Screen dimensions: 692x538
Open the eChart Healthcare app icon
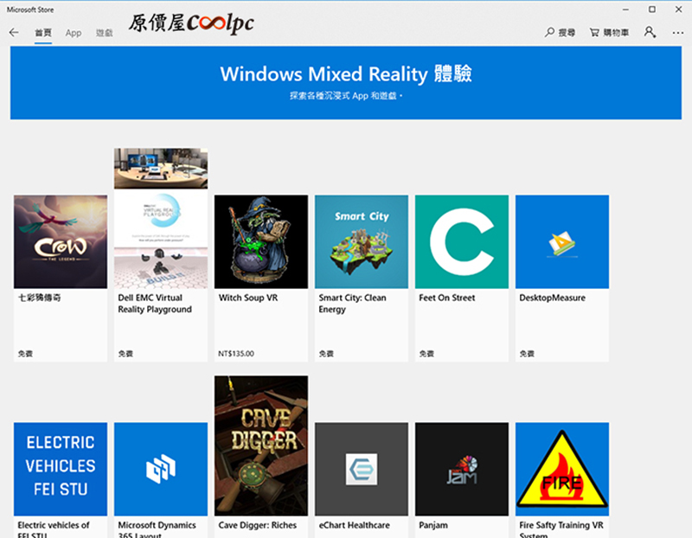[362, 469]
